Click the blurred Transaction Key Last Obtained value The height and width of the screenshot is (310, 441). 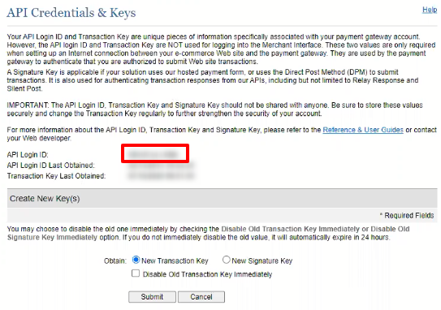coord(161,176)
